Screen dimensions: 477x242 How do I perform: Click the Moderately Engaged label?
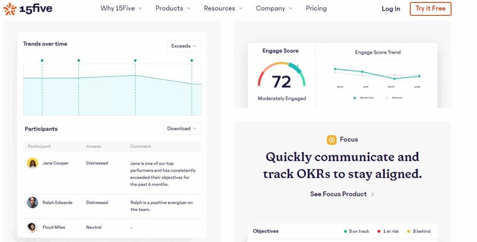pos(282,98)
